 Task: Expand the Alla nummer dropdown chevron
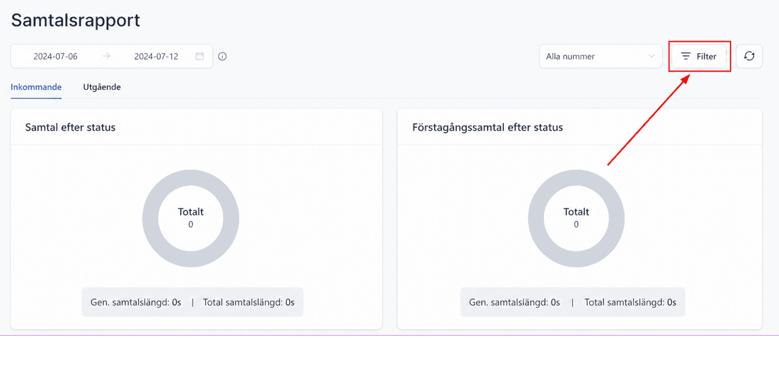pos(651,56)
